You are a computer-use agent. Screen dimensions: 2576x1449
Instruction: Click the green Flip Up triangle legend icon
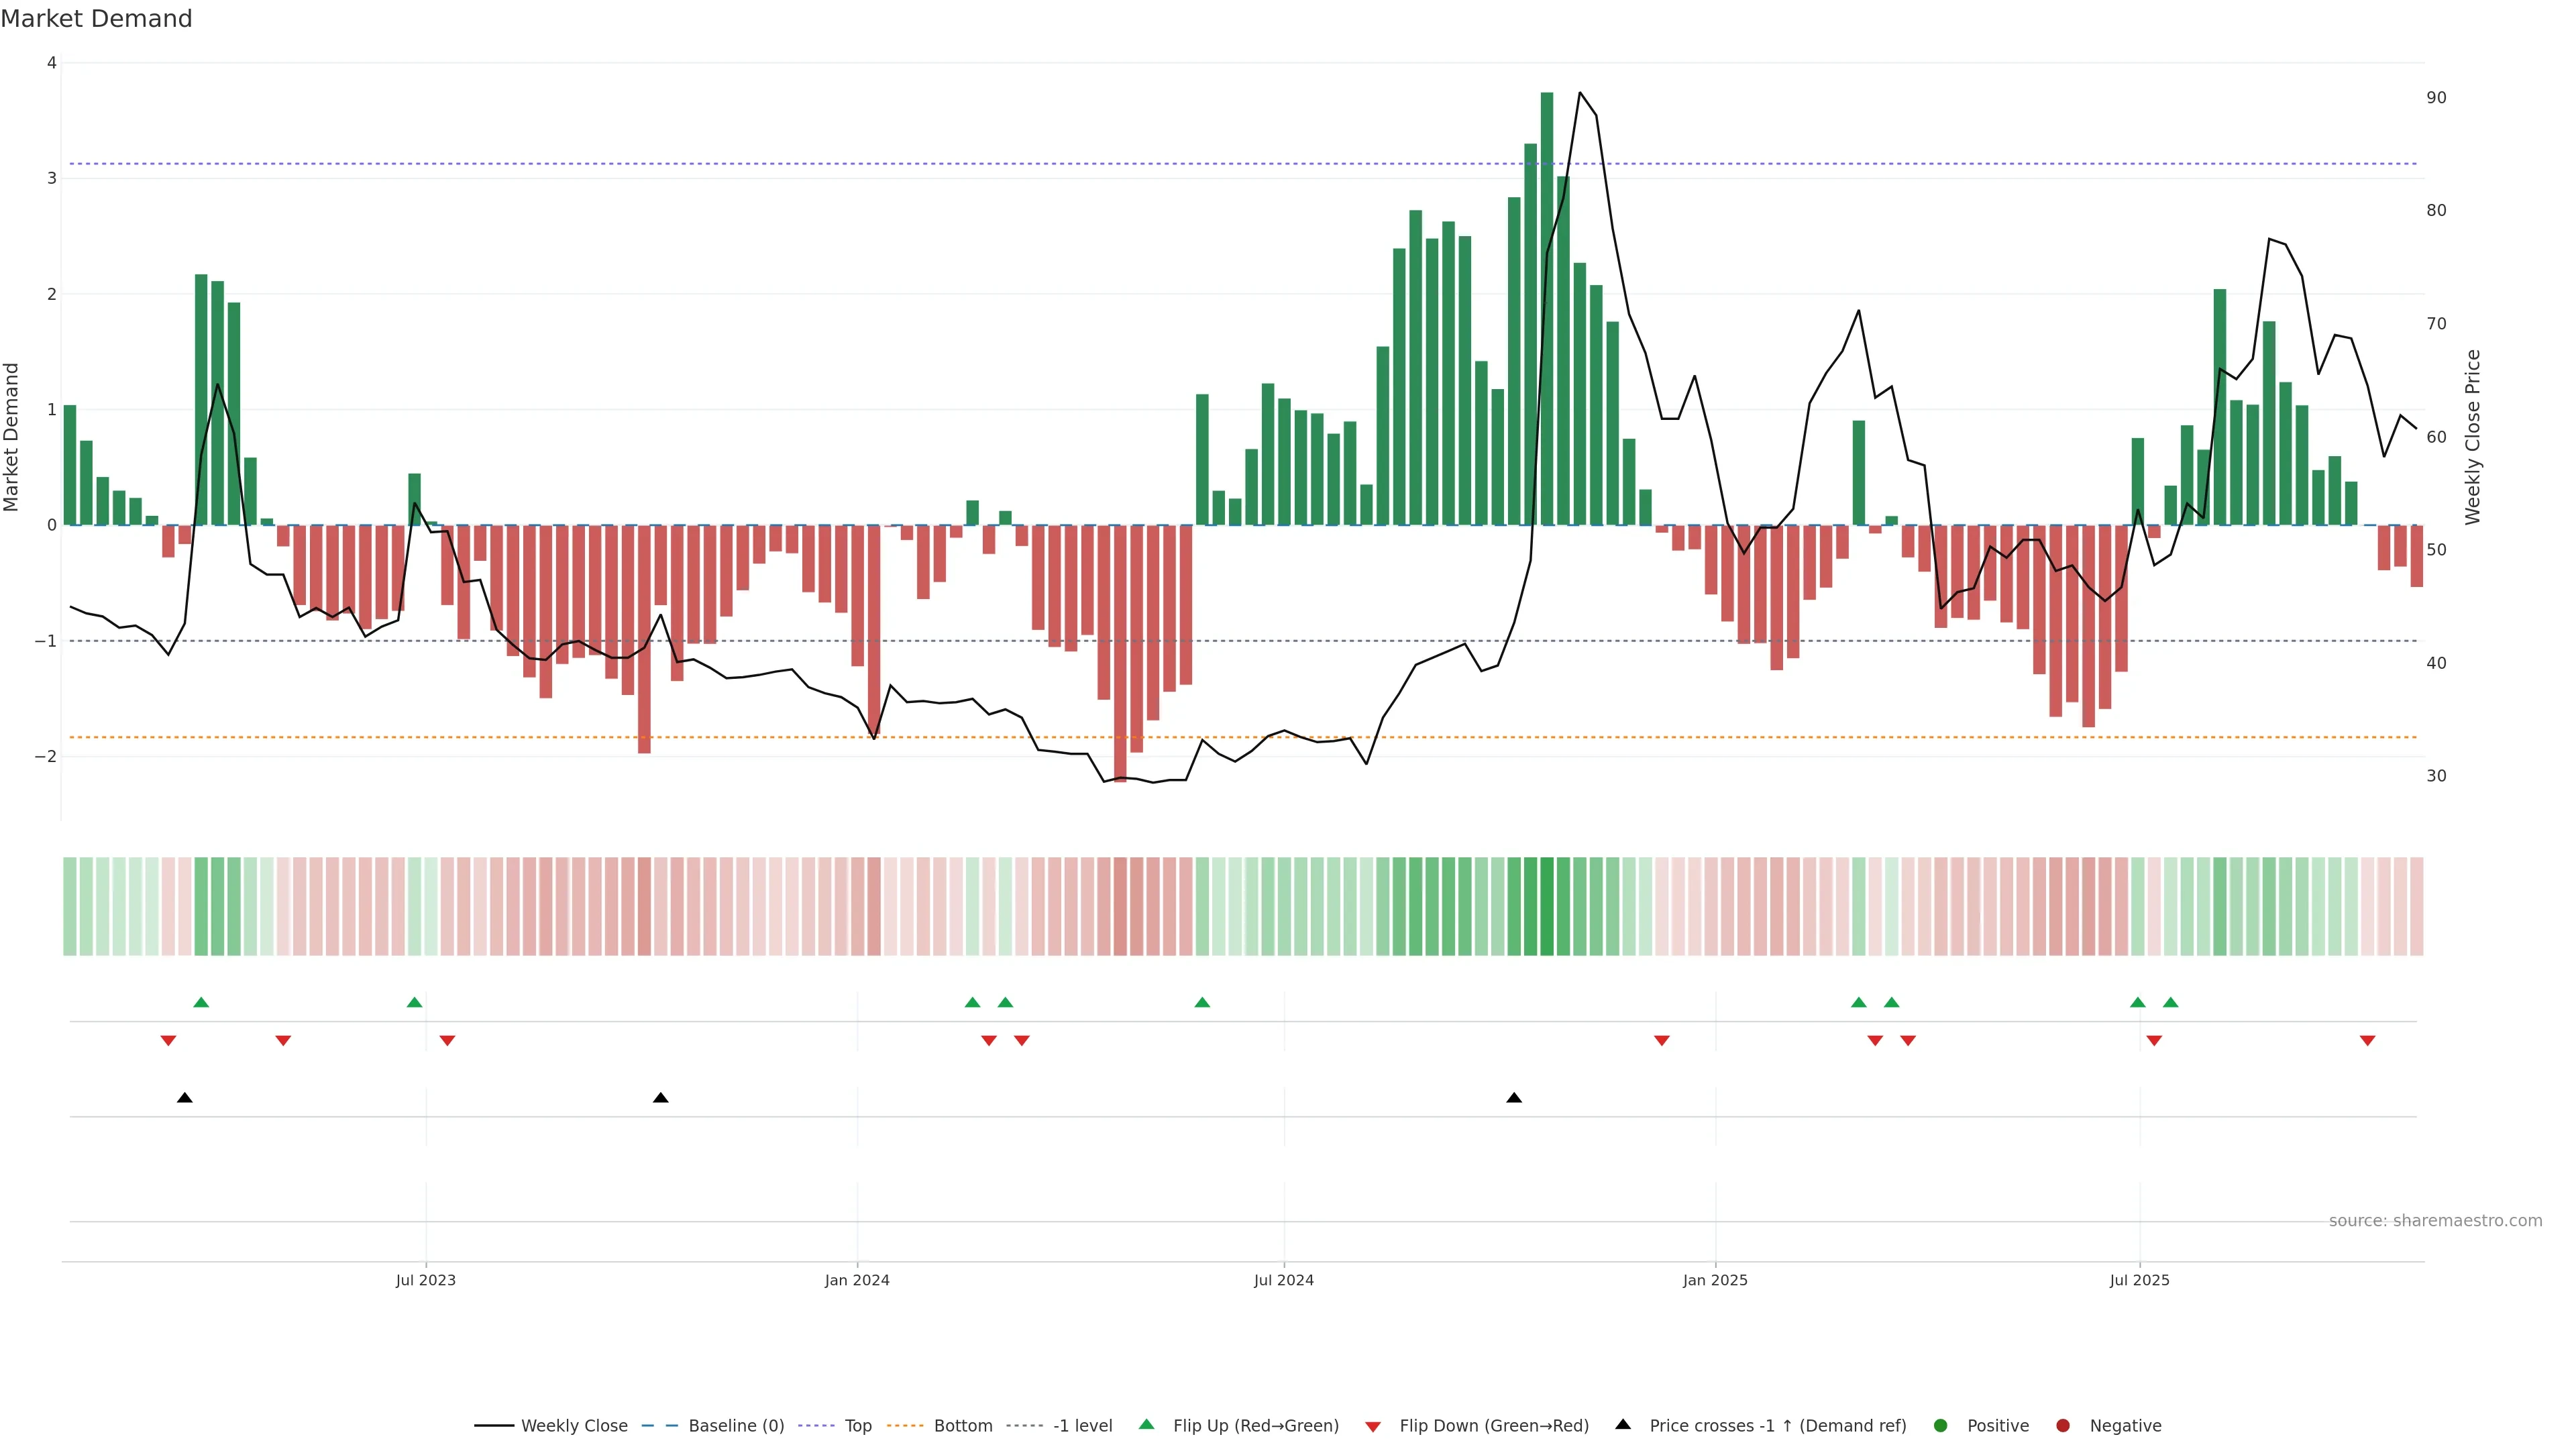[1146, 1424]
